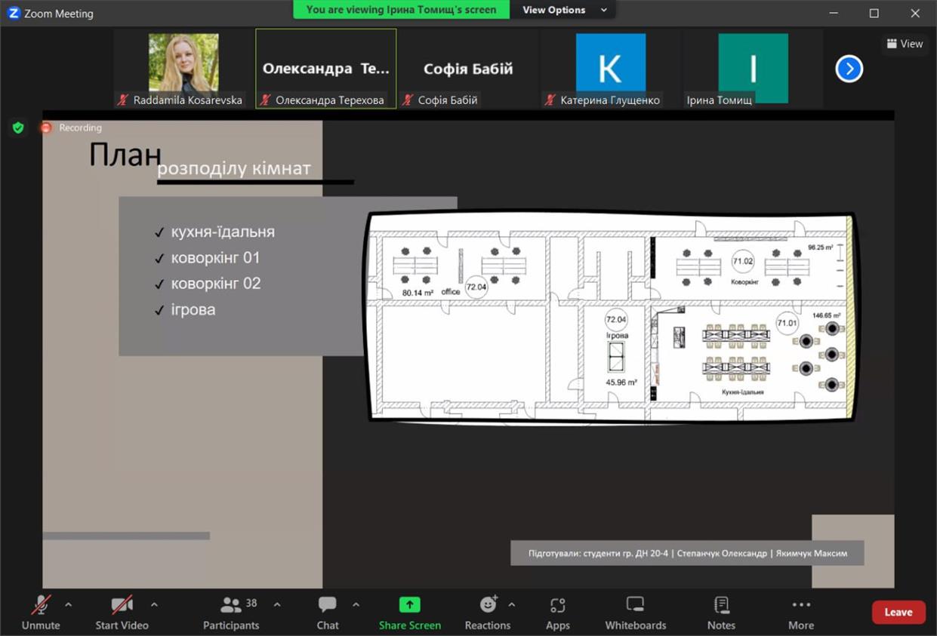Open the Participants panel
This screenshot has height=636, width=937.
tap(231, 612)
